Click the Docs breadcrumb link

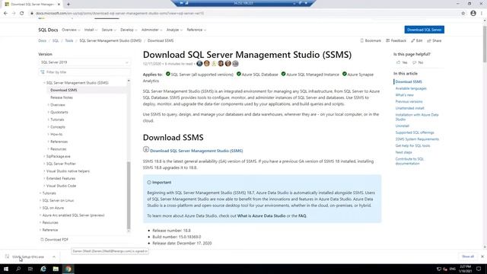[43, 40]
